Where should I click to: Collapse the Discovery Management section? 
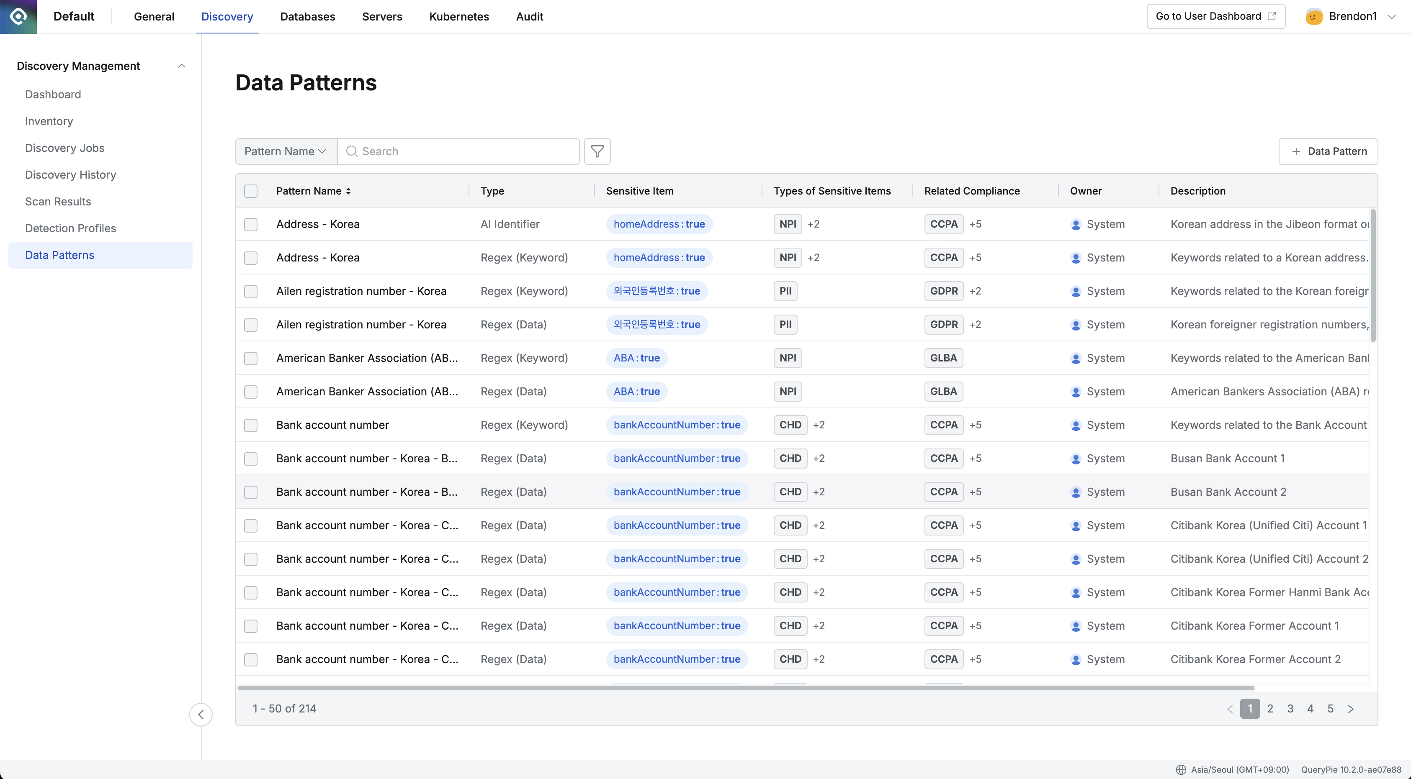click(x=181, y=66)
